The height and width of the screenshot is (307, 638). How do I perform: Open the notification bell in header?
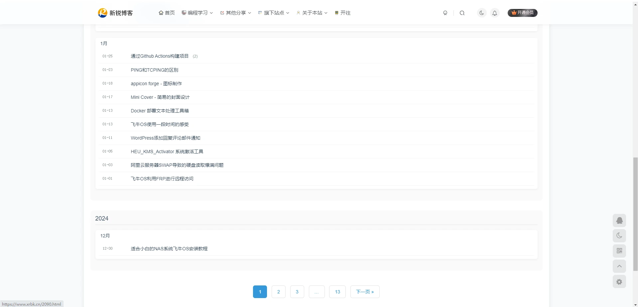[495, 13]
